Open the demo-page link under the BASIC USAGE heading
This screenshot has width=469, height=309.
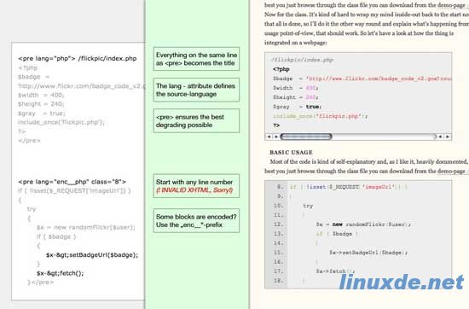coord(451,172)
